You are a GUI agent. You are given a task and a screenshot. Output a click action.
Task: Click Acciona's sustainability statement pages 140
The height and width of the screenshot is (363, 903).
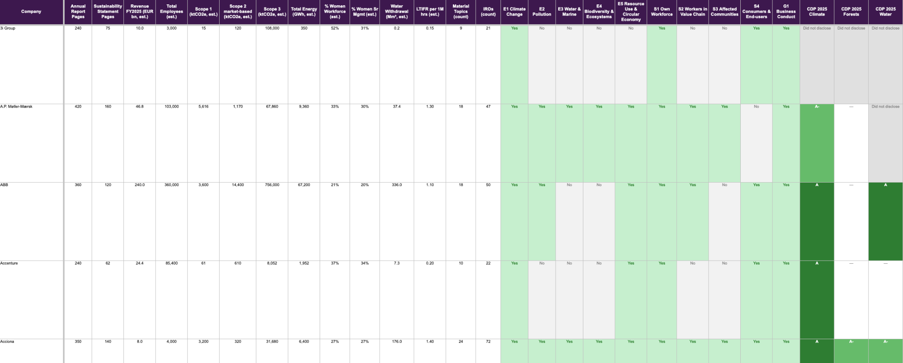[x=108, y=351]
